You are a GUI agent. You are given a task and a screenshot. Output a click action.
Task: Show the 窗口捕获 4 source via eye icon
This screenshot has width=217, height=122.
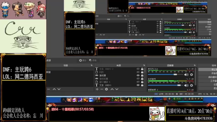(138, 82)
